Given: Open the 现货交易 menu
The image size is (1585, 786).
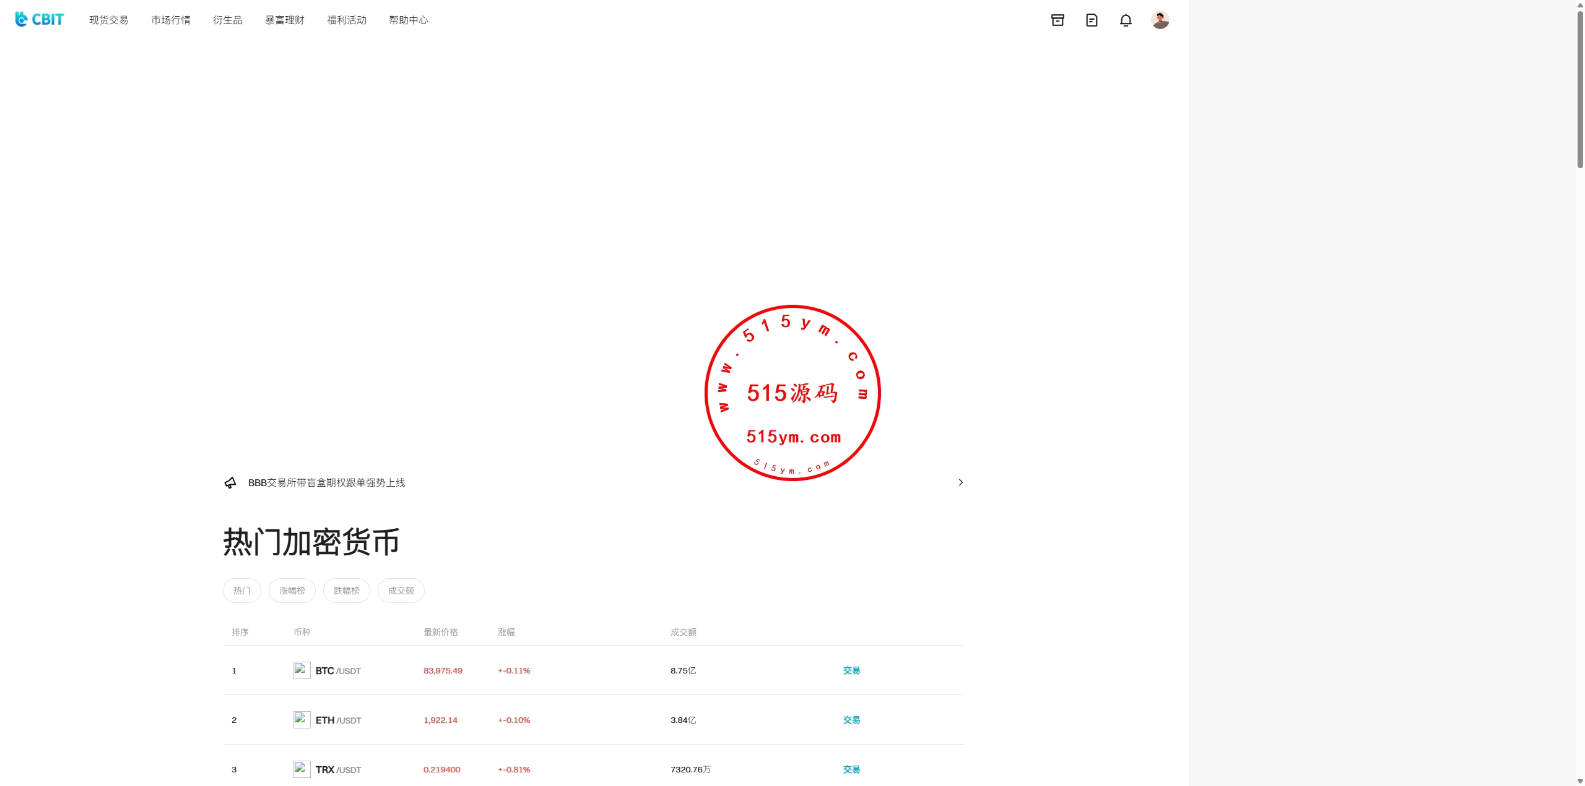Looking at the screenshot, I should click(x=108, y=20).
